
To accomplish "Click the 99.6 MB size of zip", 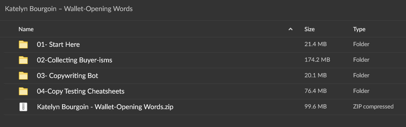I will [x=316, y=107].
